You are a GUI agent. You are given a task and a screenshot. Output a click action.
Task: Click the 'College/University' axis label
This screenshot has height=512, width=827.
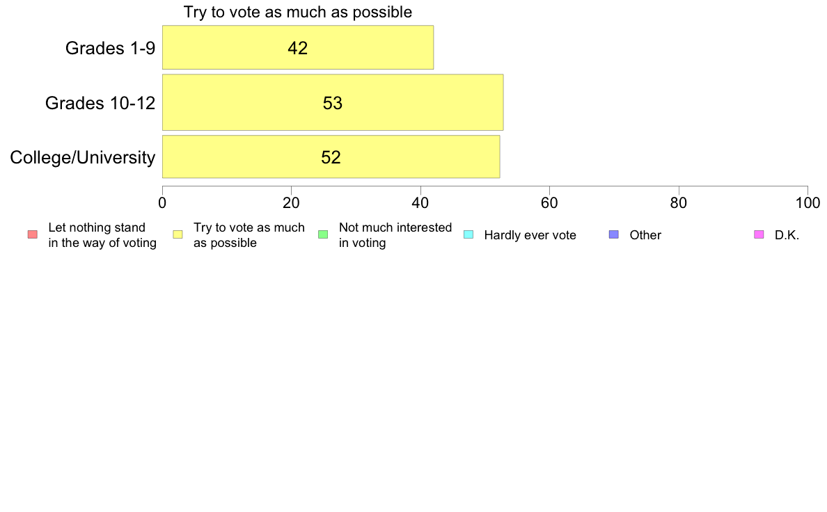tap(83, 157)
